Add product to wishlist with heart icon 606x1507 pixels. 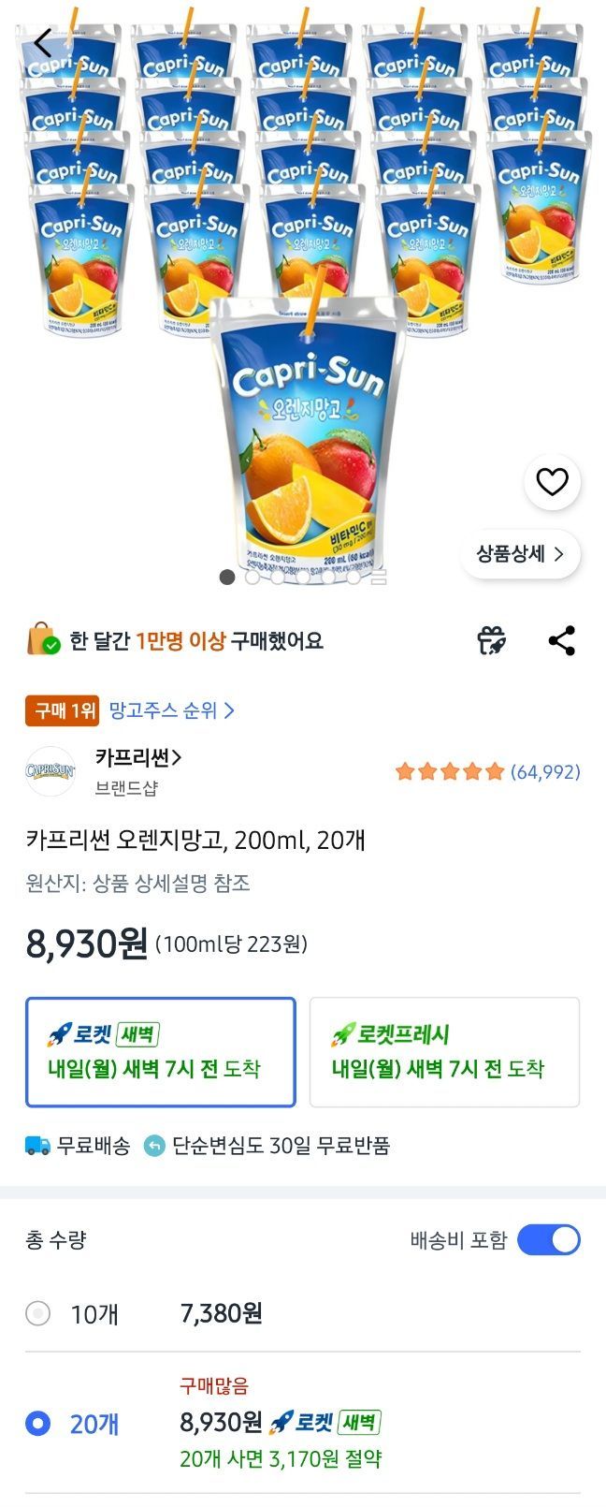tap(552, 482)
